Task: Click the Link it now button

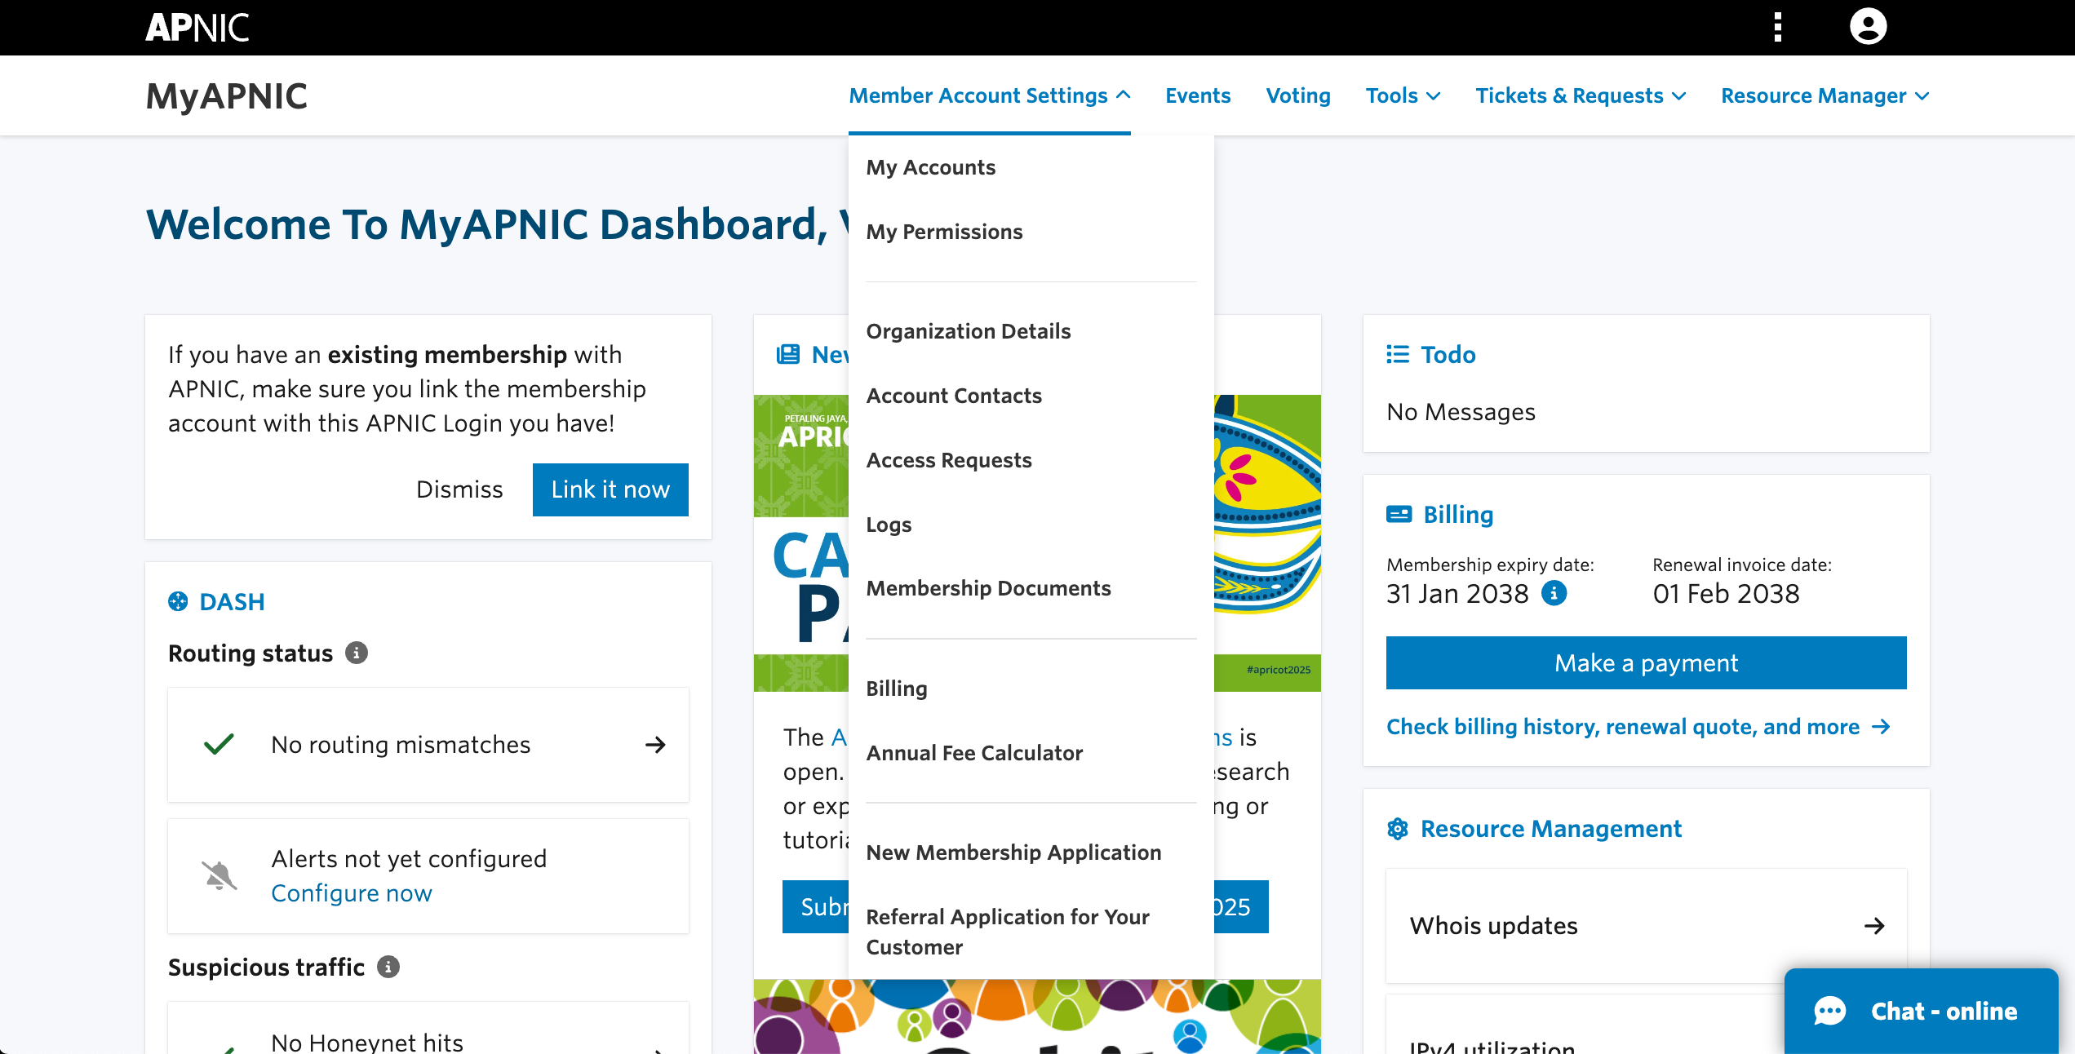Action: click(610, 489)
